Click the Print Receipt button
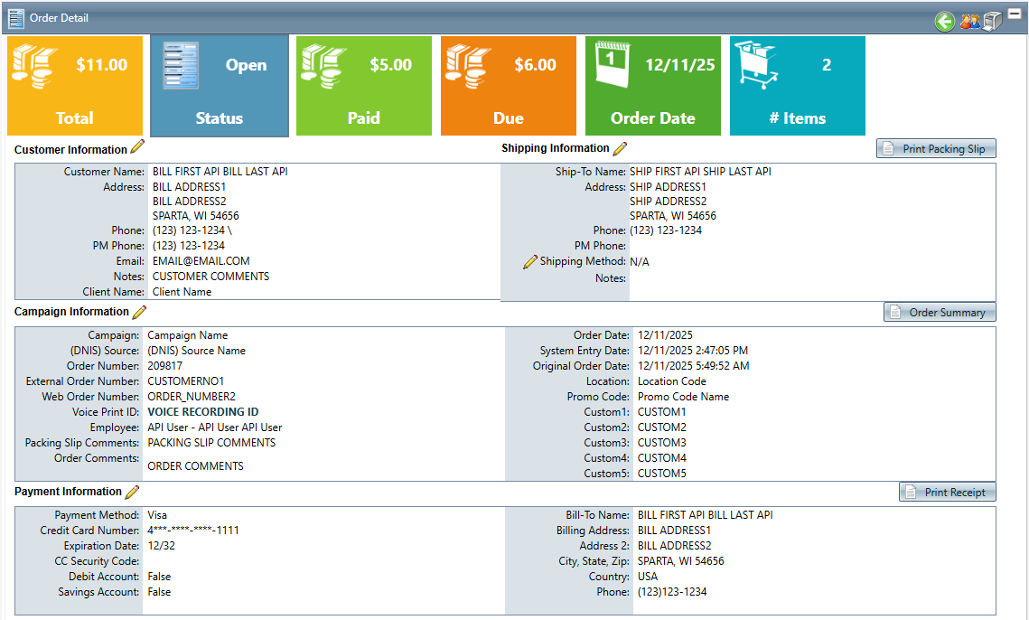The image size is (1029, 620). click(x=948, y=493)
